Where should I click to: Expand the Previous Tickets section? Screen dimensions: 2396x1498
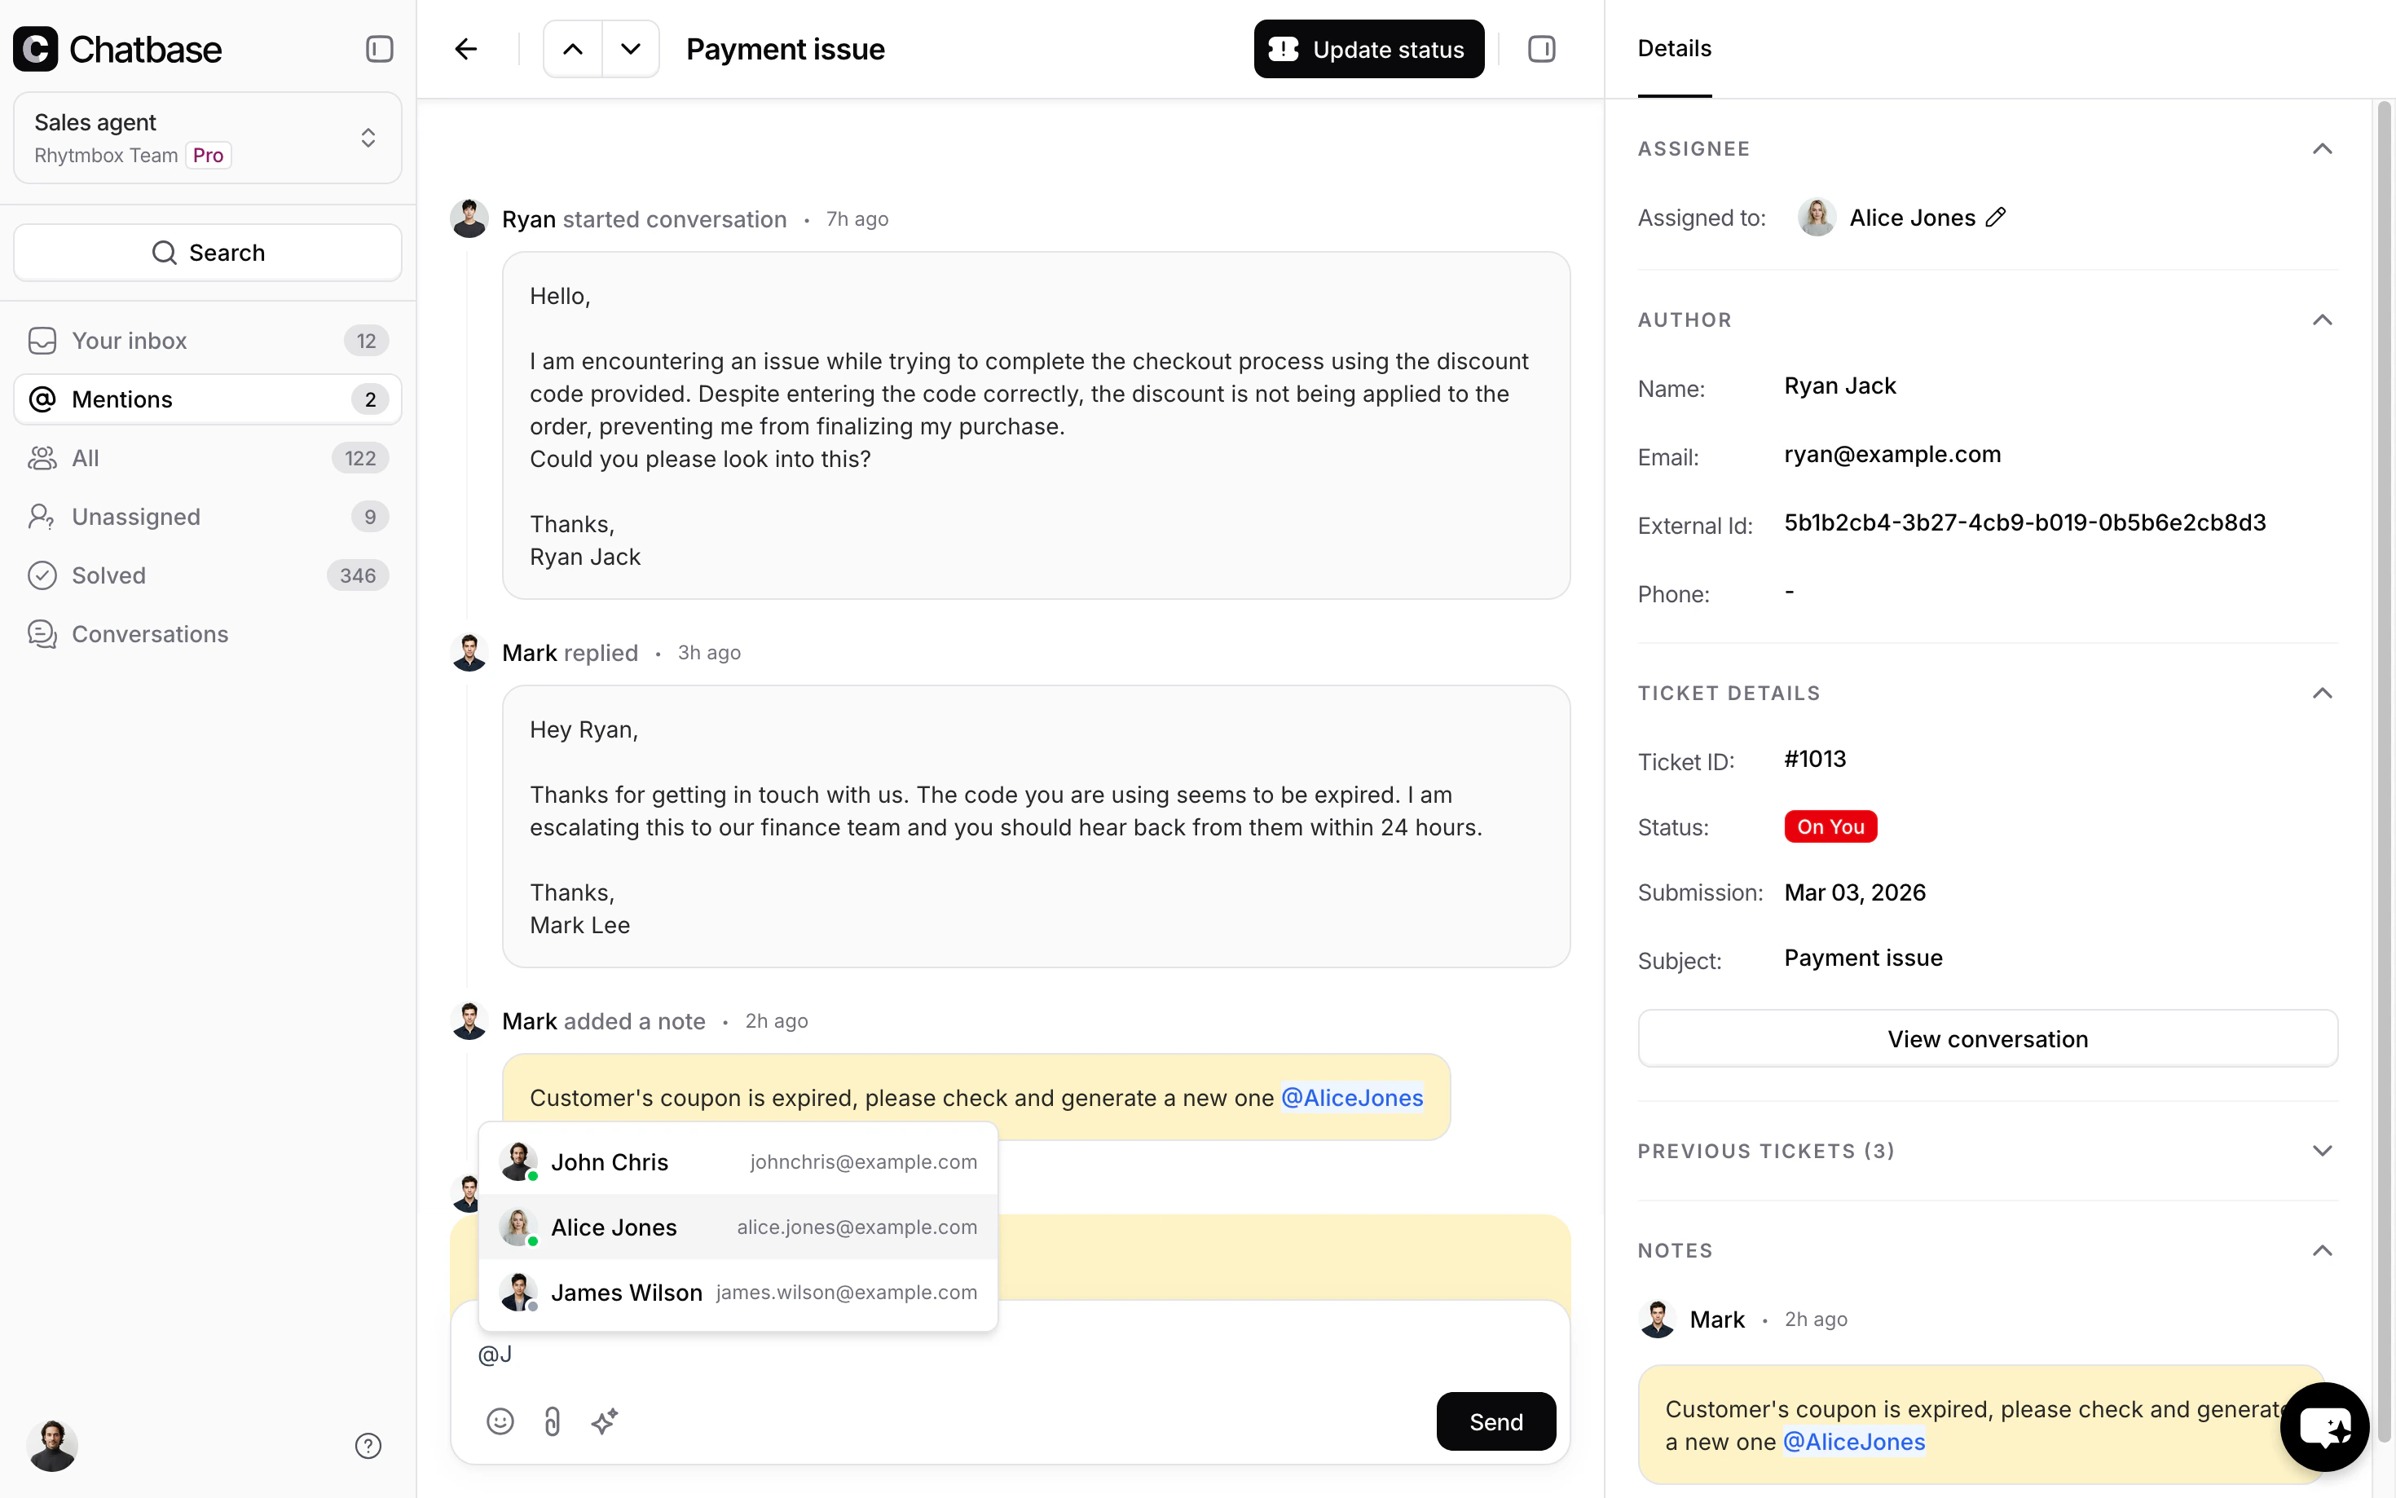click(2323, 1150)
